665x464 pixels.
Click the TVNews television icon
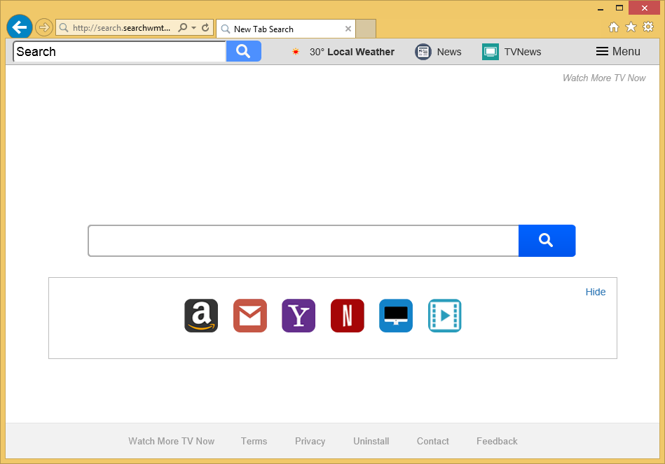(x=491, y=52)
